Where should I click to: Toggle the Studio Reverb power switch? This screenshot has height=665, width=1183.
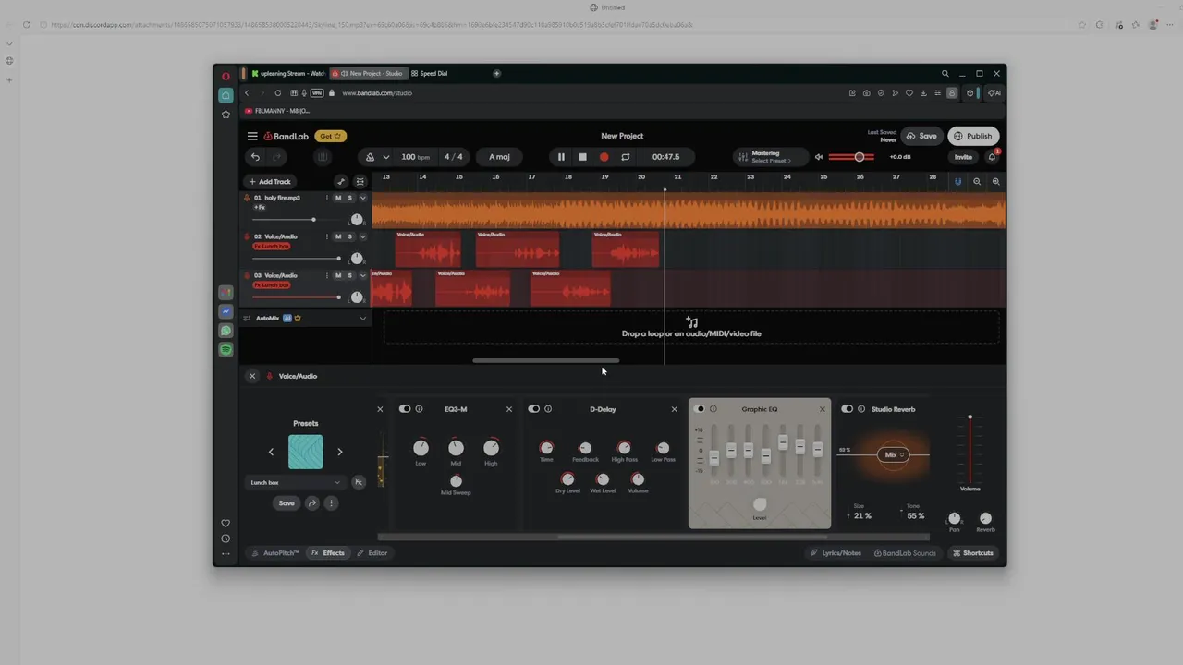(848, 409)
